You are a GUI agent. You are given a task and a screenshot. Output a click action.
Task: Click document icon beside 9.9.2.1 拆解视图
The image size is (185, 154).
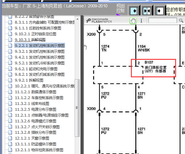point(10,80)
